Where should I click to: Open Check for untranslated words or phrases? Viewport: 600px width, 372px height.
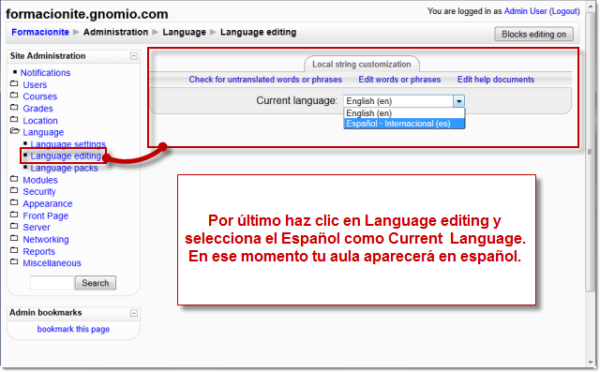pos(265,80)
